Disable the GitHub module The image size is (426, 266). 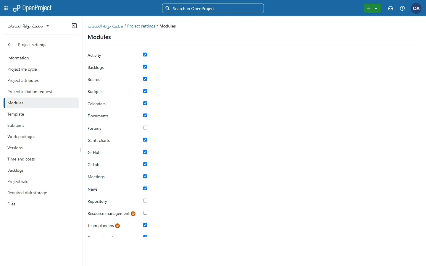[145, 152]
